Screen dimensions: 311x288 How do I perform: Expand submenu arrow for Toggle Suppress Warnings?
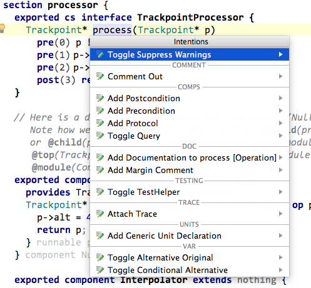pos(281,54)
